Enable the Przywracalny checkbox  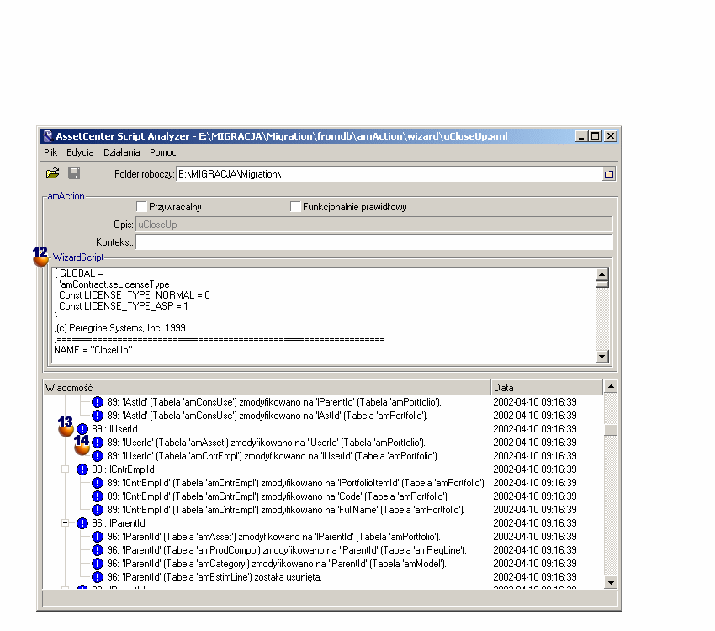click(x=142, y=207)
